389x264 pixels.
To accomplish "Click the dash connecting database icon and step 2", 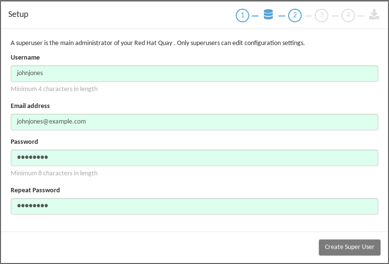I will coord(281,16).
